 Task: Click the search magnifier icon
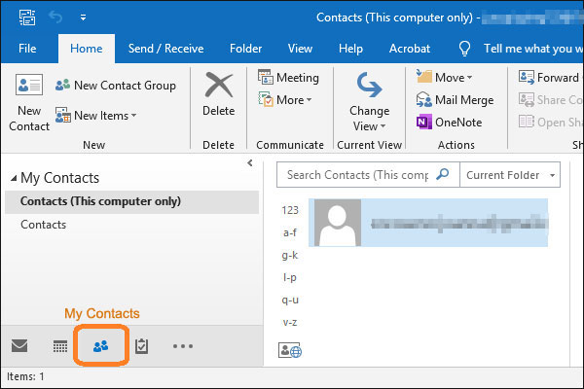click(x=443, y=174)
